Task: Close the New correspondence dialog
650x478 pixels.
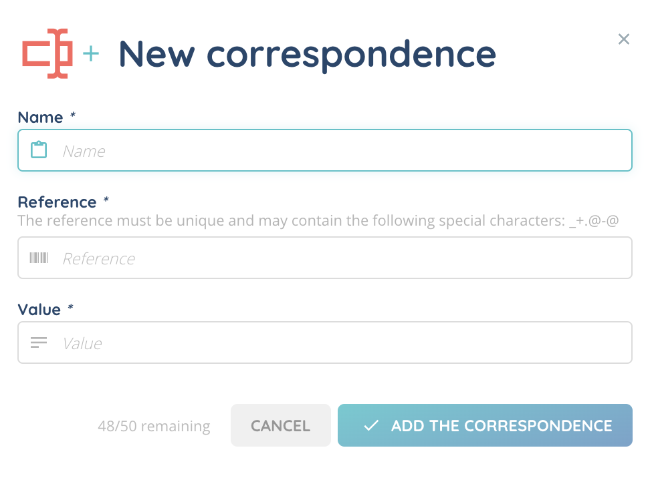Action: [624, 39]
